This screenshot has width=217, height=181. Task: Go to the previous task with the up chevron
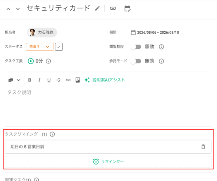(x=9, y=9)
